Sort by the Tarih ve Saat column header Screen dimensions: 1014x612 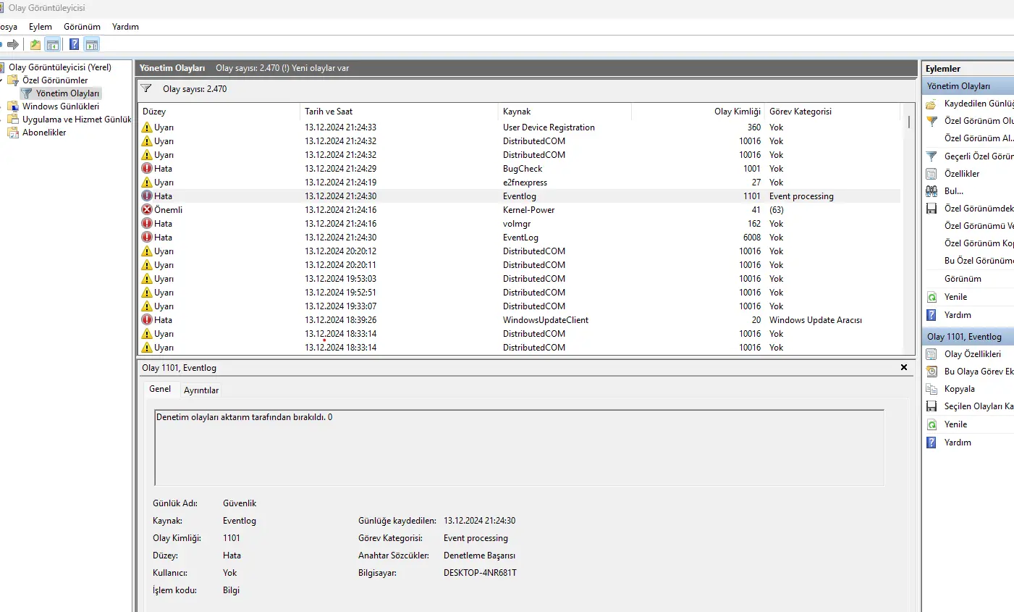pos(399,112)
